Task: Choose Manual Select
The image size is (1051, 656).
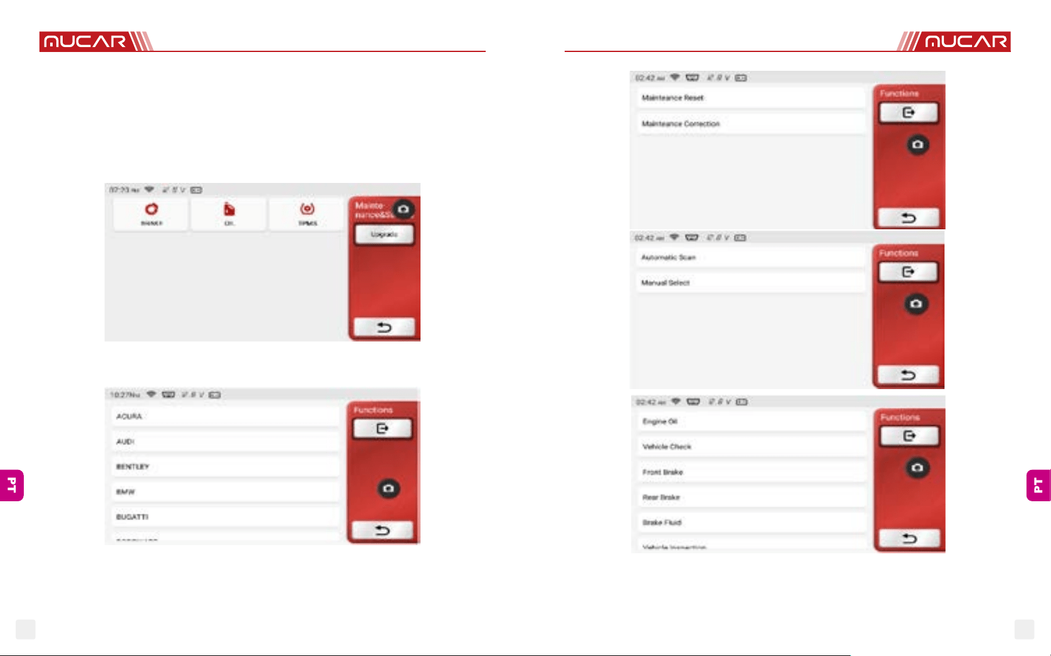Action: 751,283
